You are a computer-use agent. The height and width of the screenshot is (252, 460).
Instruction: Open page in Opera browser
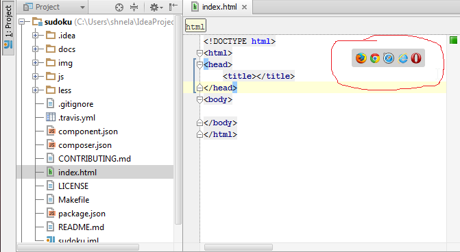(x=416, y=58)
